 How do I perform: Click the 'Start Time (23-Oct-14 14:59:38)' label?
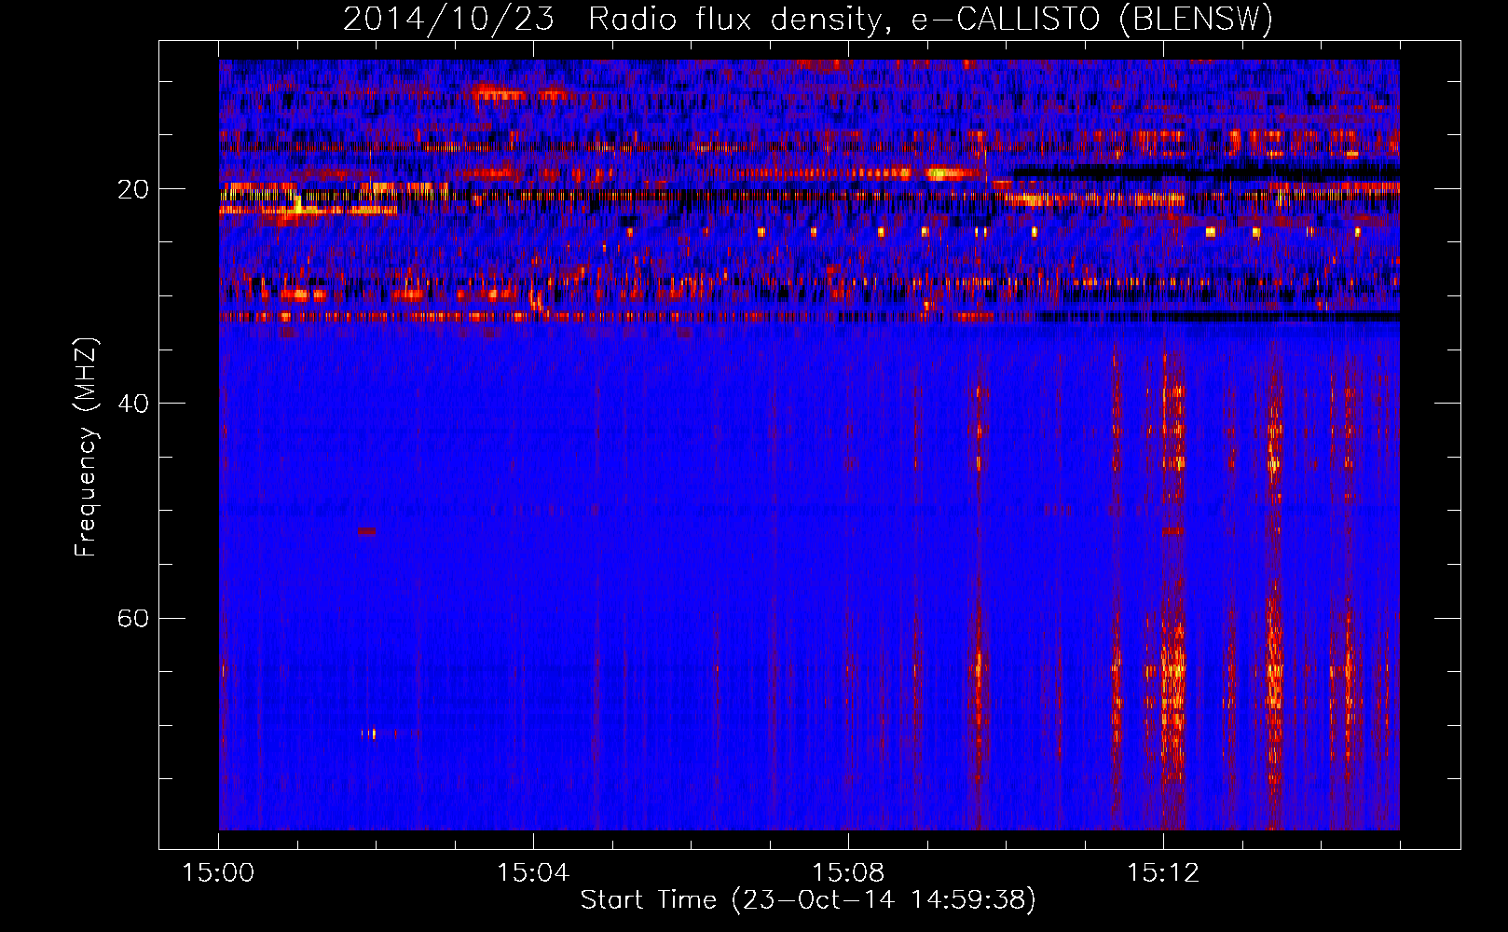[x=808, y=899]
